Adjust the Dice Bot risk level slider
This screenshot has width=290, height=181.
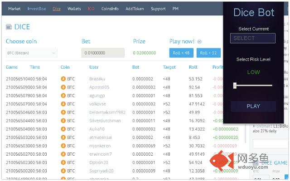(x=235, y=86)
